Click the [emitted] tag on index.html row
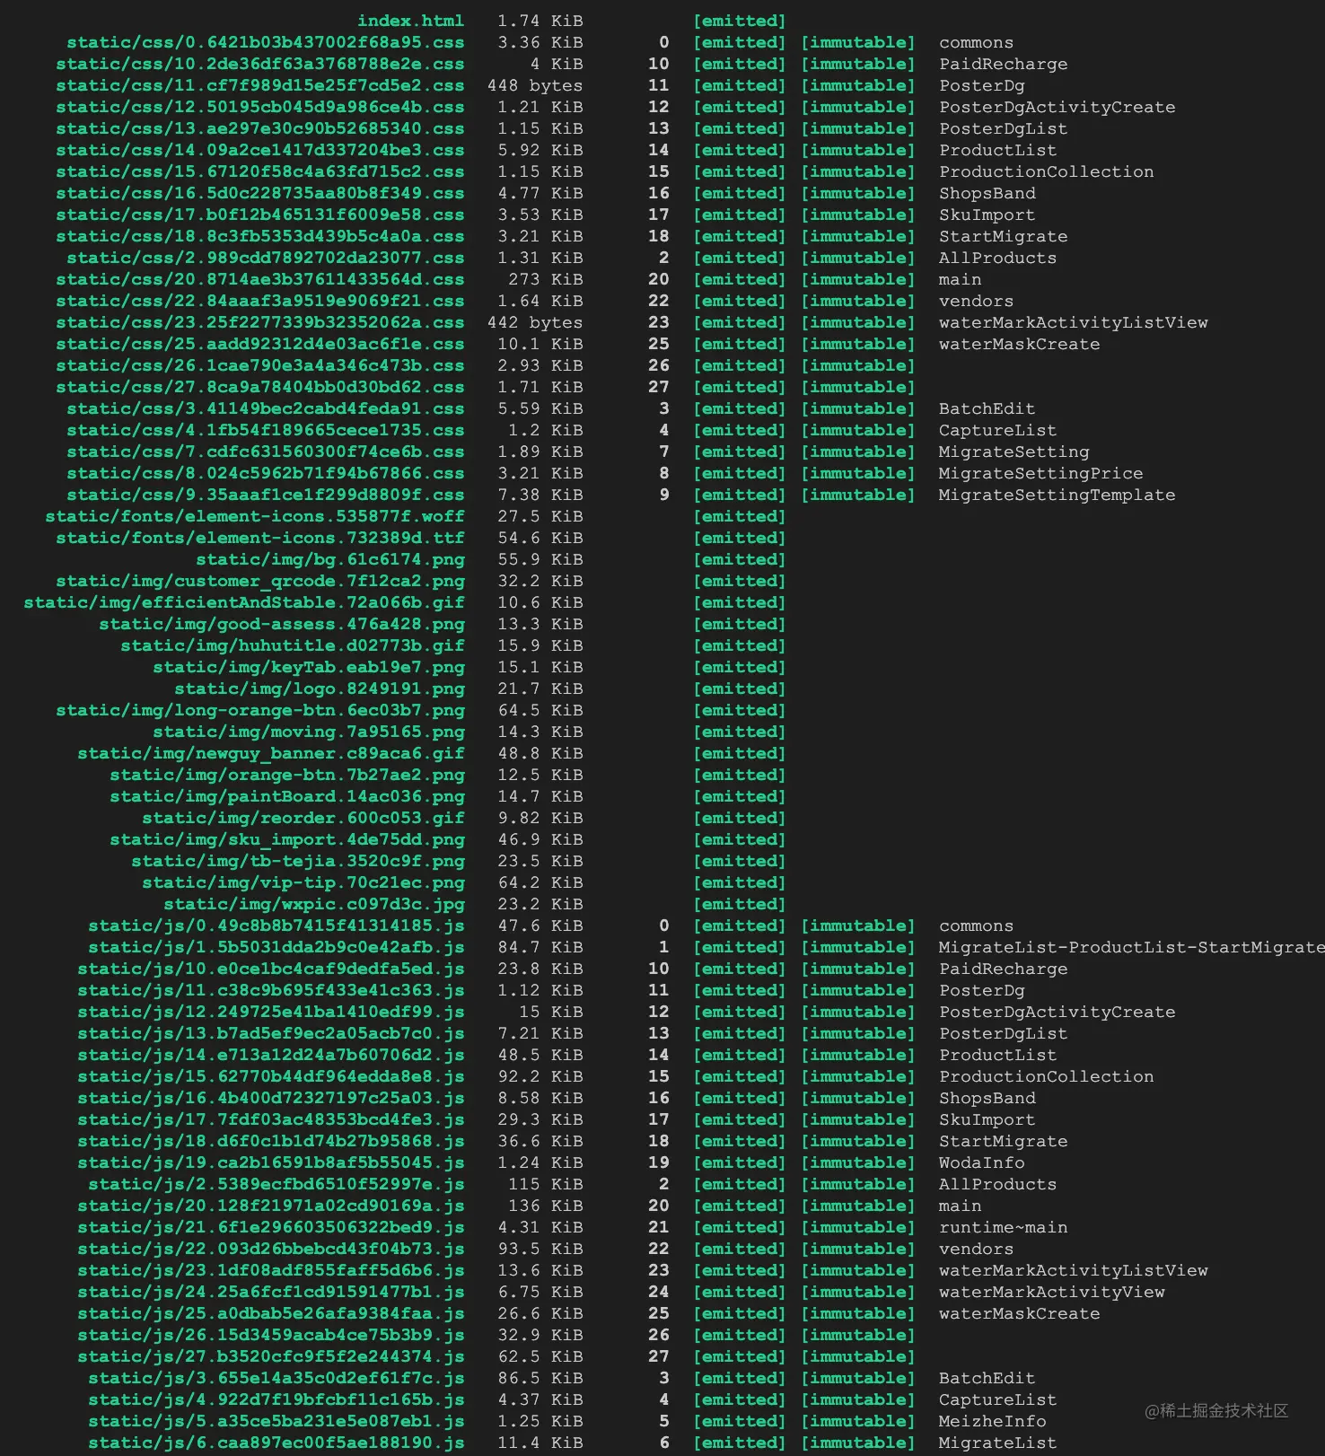 [740, 21]
